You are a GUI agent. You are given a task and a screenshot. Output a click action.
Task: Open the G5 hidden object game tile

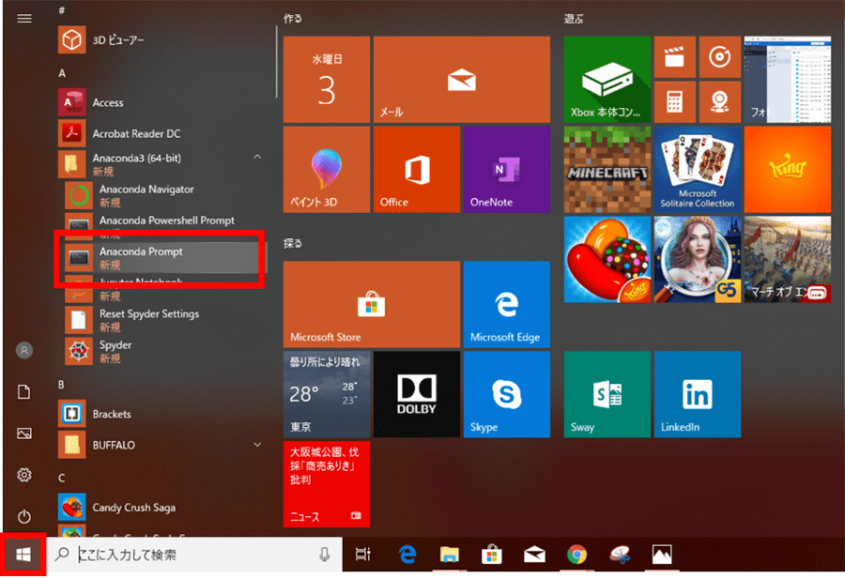click(698, 259)
